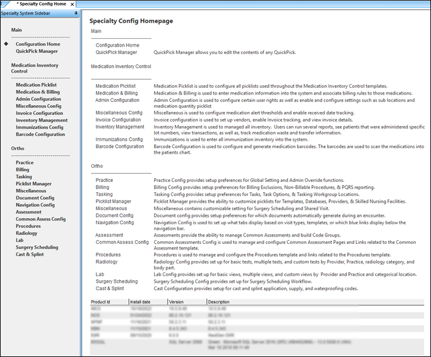
Task: Click Procedures on the homepage list
Action: [x=108, y=254]
